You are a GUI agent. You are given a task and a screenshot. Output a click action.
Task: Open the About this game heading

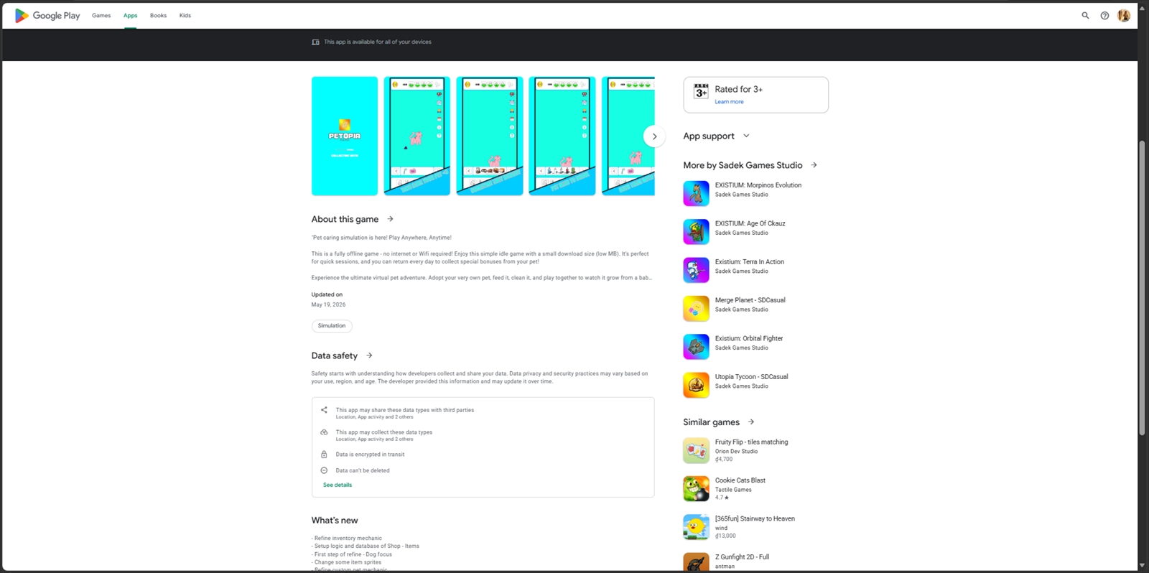point(345,219)
